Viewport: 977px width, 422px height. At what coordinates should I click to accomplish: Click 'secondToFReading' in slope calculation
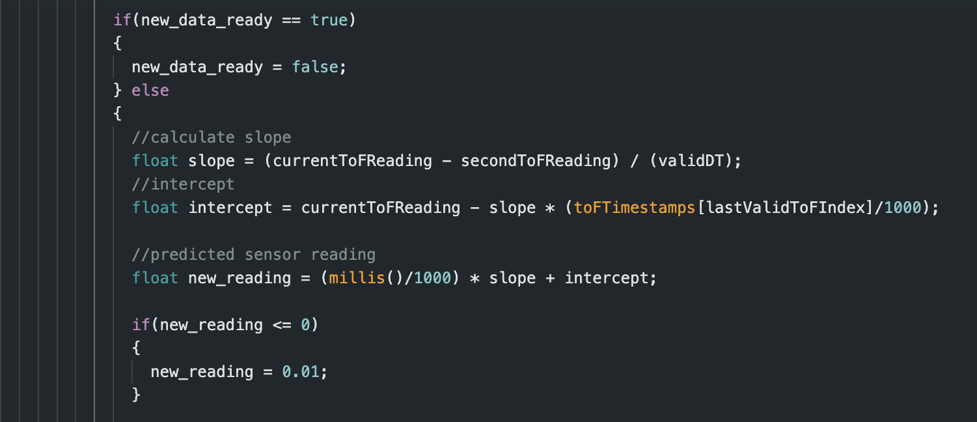(x=536, y=161)
